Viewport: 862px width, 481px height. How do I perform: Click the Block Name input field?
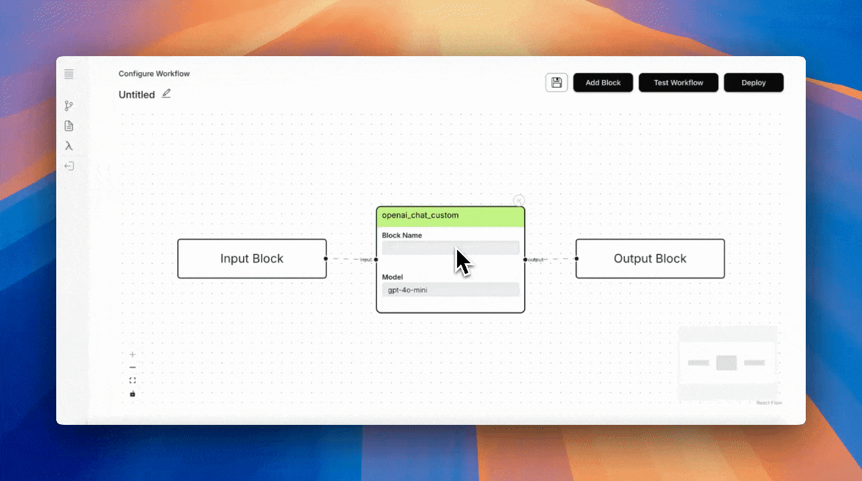[x=450, y=248]
